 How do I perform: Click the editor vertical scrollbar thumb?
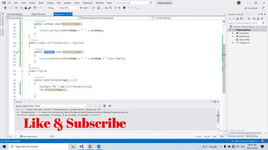pos(224,68)
